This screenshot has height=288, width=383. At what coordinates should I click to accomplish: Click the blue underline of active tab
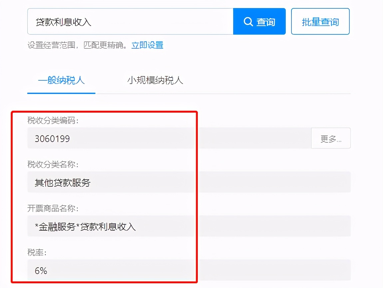61,94
